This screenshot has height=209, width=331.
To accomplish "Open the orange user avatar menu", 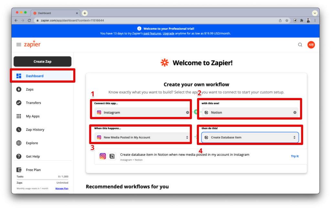I will pyautogui.click(x=311, y=45).
